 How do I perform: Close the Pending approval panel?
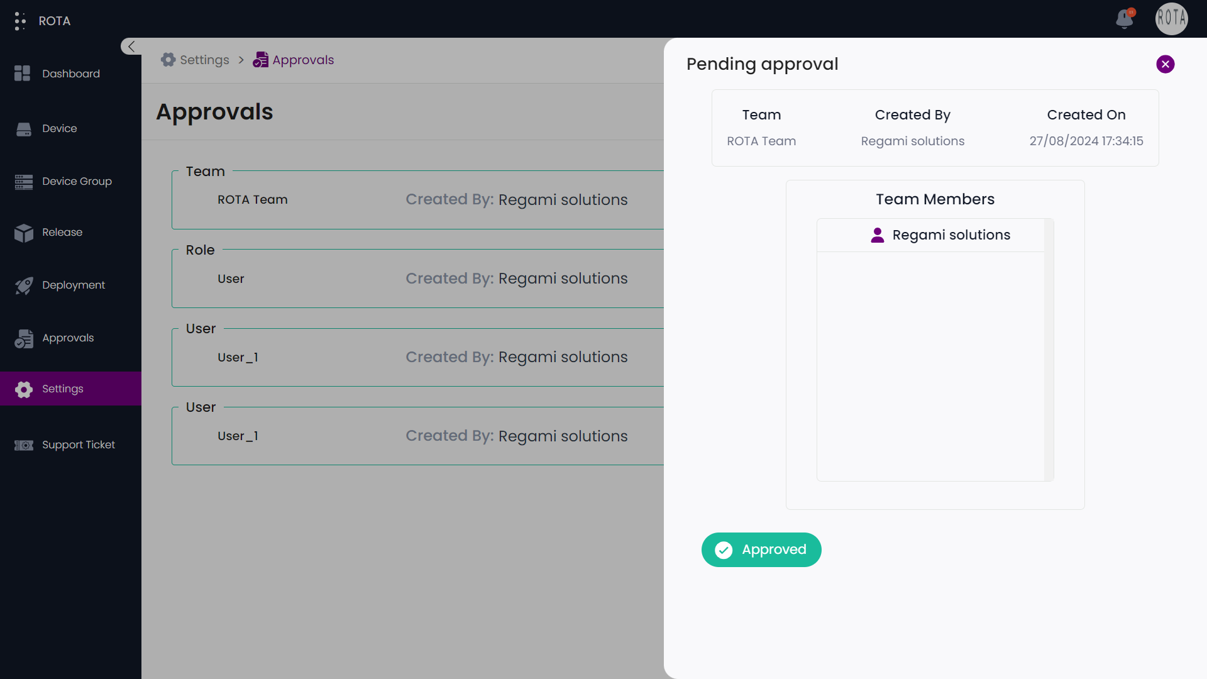(x=1165, y=64)
